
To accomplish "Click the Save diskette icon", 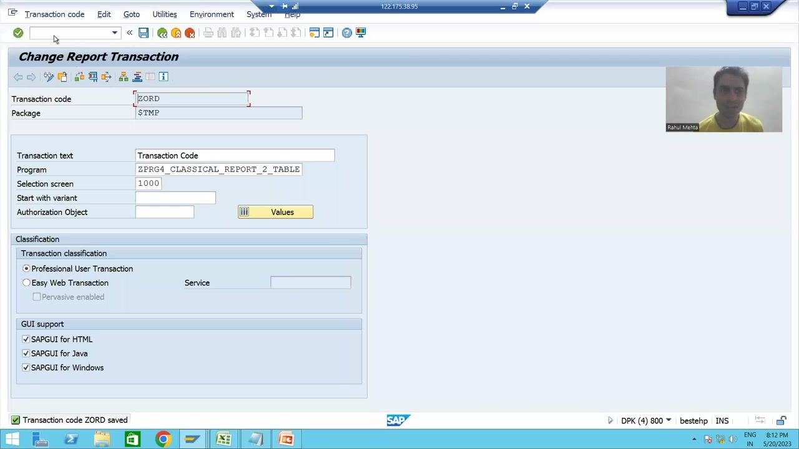I will tap(144, 32).
